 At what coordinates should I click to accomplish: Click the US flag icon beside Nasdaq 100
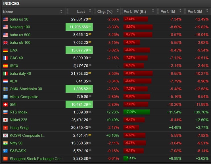coord(5,27)
